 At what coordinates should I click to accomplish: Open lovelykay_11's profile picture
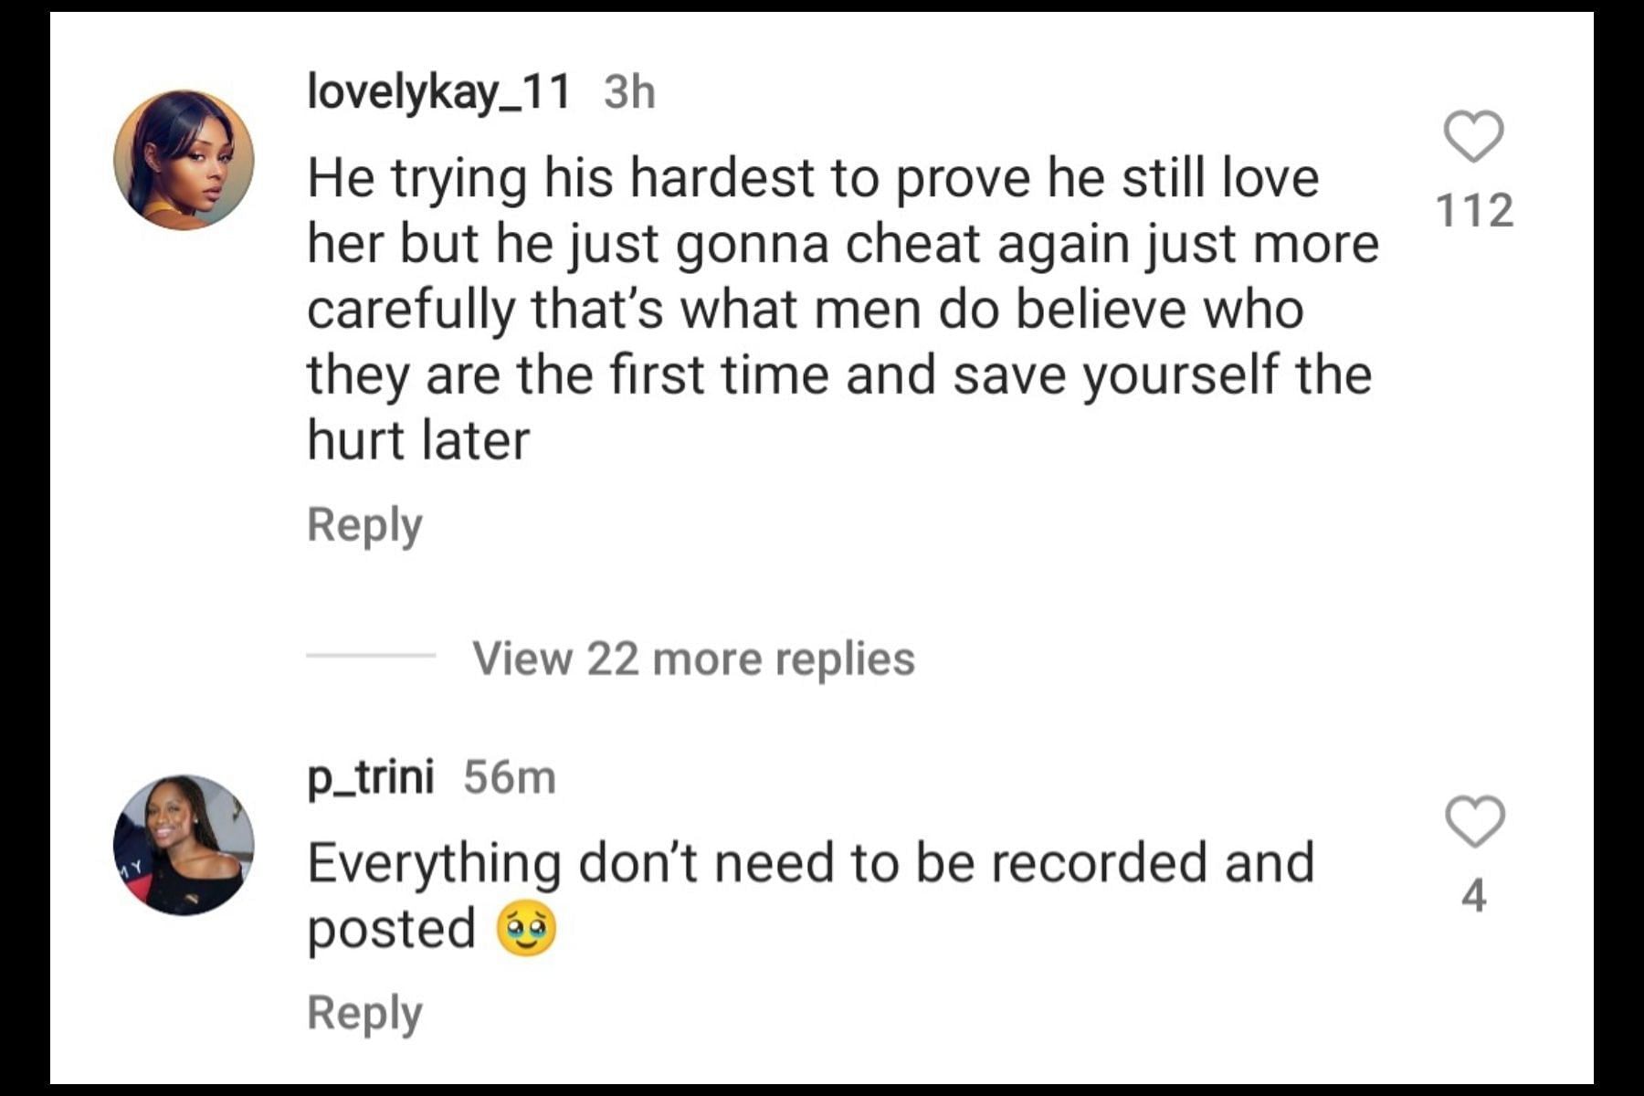coord(184,160)
